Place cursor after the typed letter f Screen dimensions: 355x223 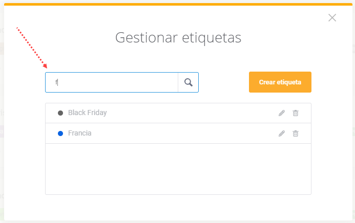58,82
